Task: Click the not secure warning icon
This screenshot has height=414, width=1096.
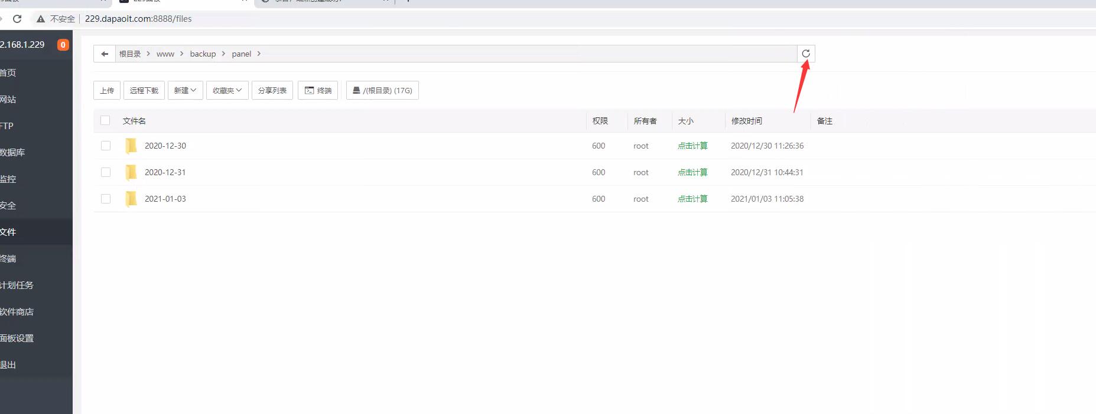Action: [x=41, y=19]
